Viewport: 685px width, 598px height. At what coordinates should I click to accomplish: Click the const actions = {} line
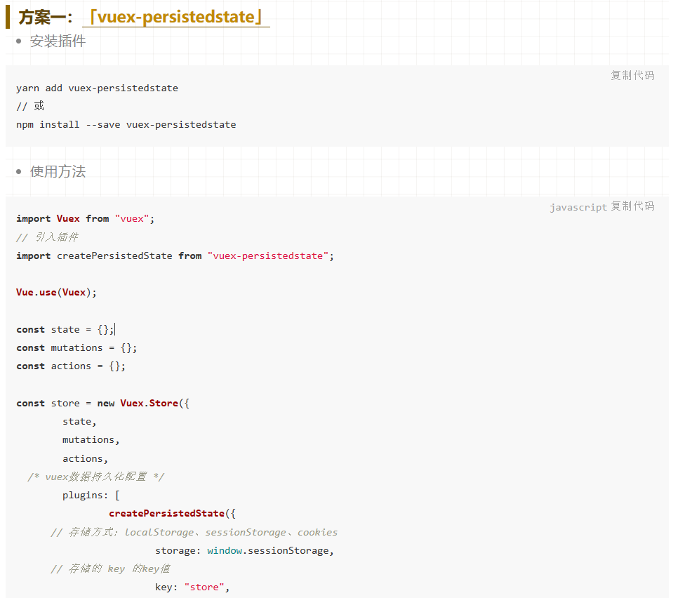(71, 366)
